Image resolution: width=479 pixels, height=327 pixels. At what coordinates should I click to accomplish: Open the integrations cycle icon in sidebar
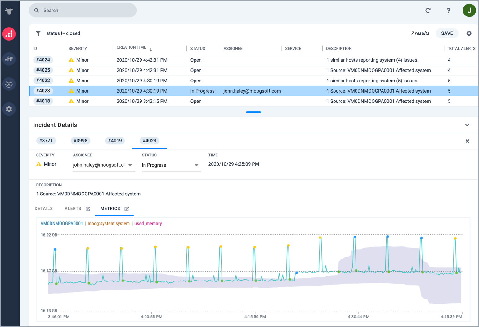coord(9,84)
